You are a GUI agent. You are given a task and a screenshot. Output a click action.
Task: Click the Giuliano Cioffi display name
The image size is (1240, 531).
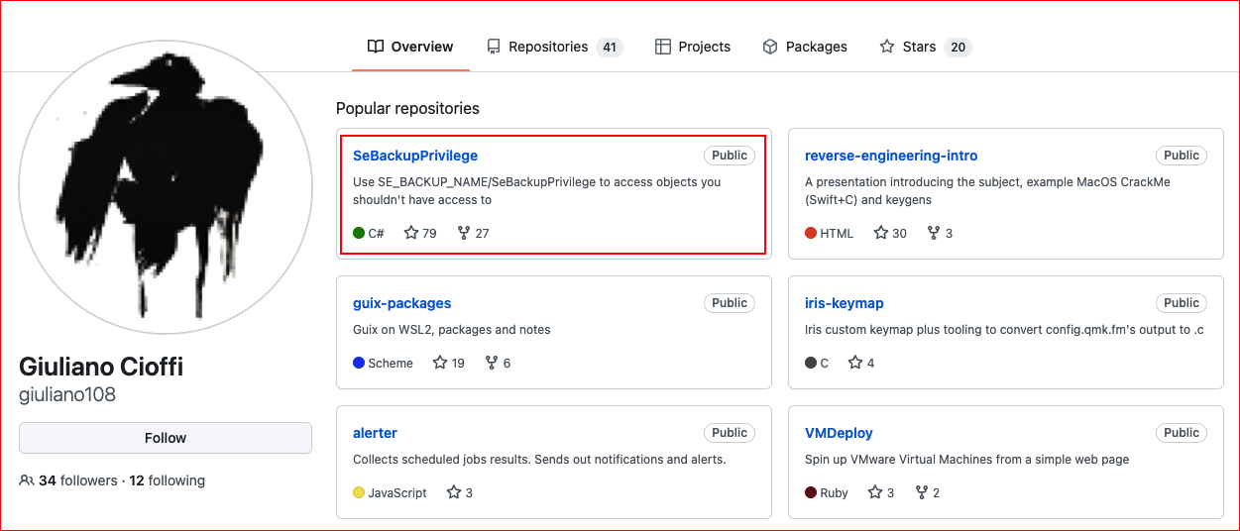pyautogui.click(x=101, y=366)
